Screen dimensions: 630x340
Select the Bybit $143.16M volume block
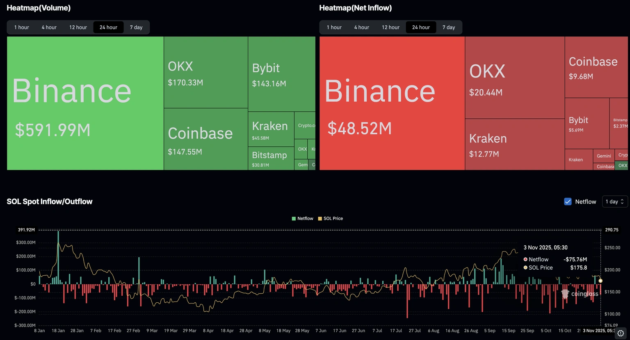point(281,74)
